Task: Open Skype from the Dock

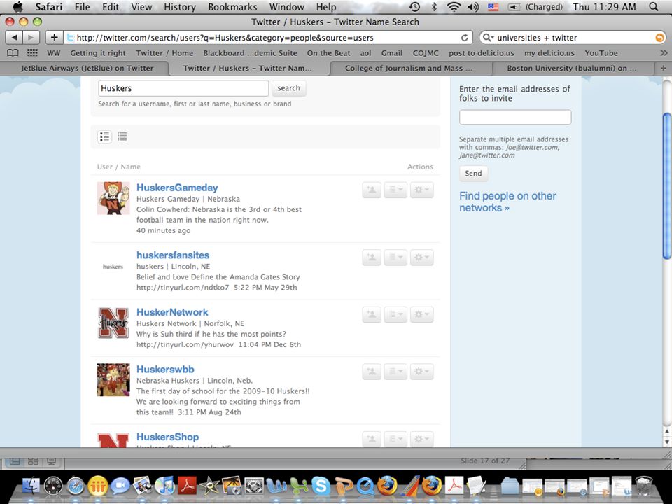Action: [x=321, y=486]
